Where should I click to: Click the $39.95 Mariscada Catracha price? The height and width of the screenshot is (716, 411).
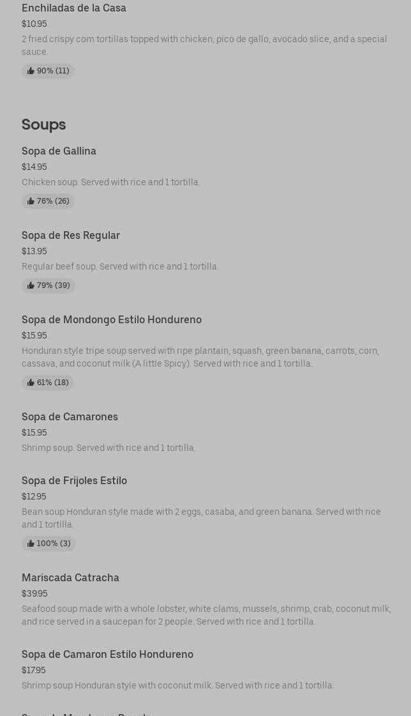(x=34, y=594)
